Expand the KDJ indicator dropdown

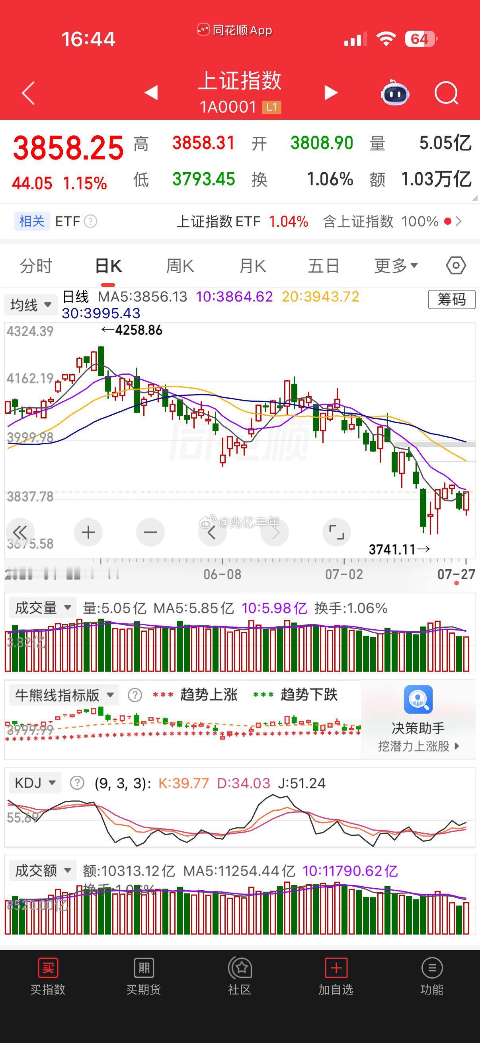[35, 784]
